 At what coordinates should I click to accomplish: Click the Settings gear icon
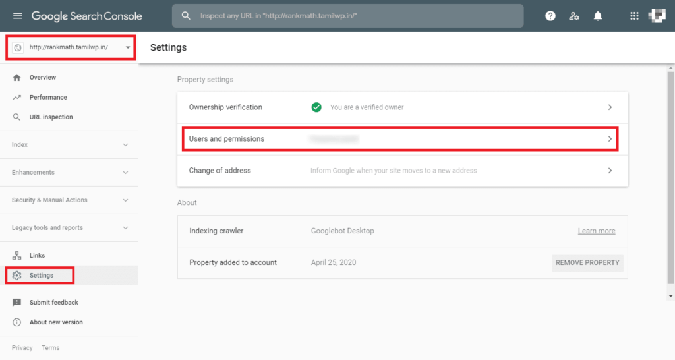pos(16,275)
